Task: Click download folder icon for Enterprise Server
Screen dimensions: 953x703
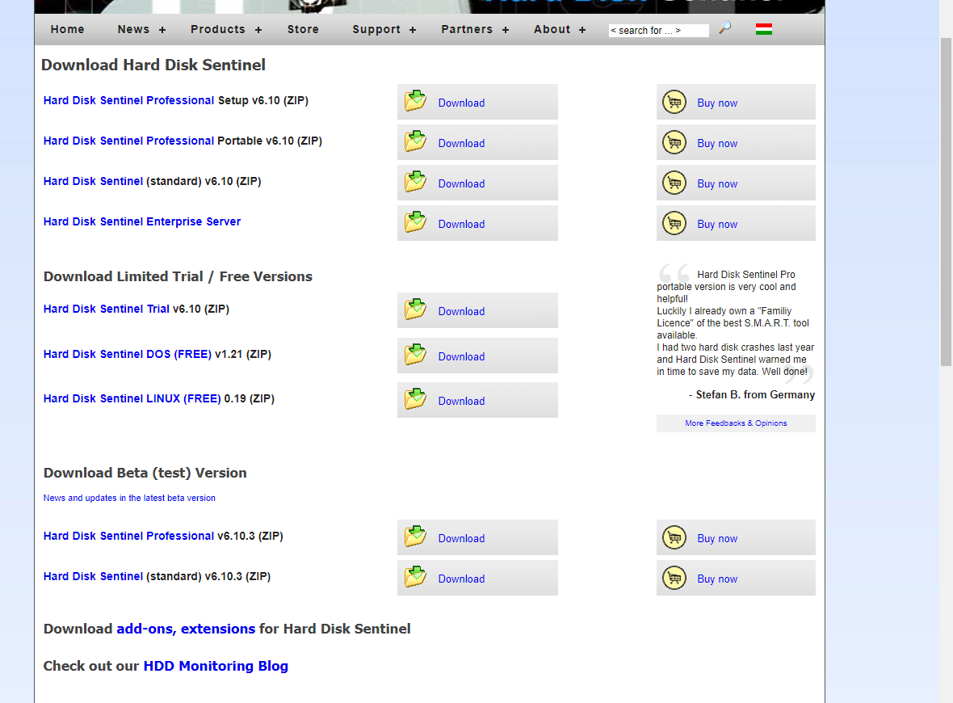Action: coord(416,222)
